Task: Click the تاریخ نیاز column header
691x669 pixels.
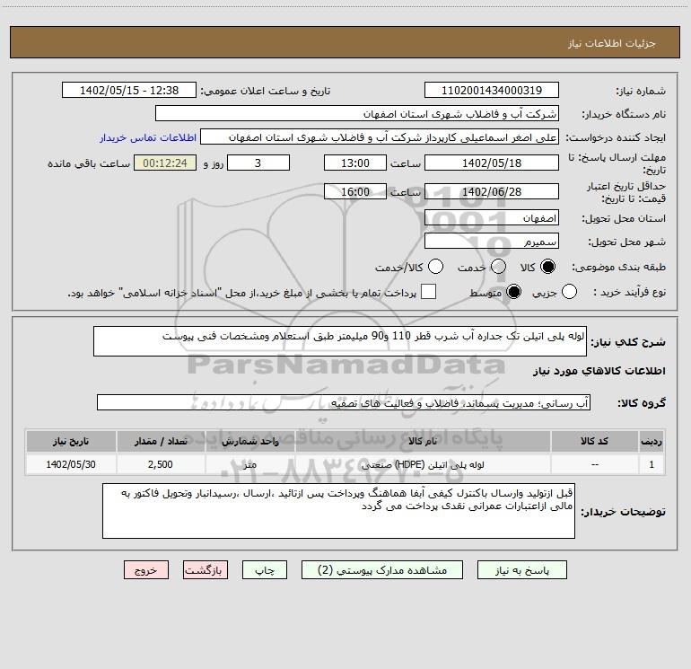Action: click(71, 441)
